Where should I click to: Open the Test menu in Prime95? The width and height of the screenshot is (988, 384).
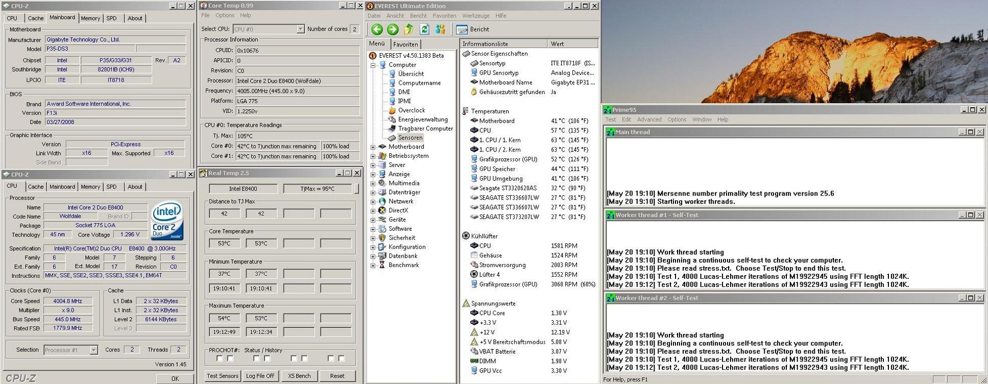coord(611,119)
